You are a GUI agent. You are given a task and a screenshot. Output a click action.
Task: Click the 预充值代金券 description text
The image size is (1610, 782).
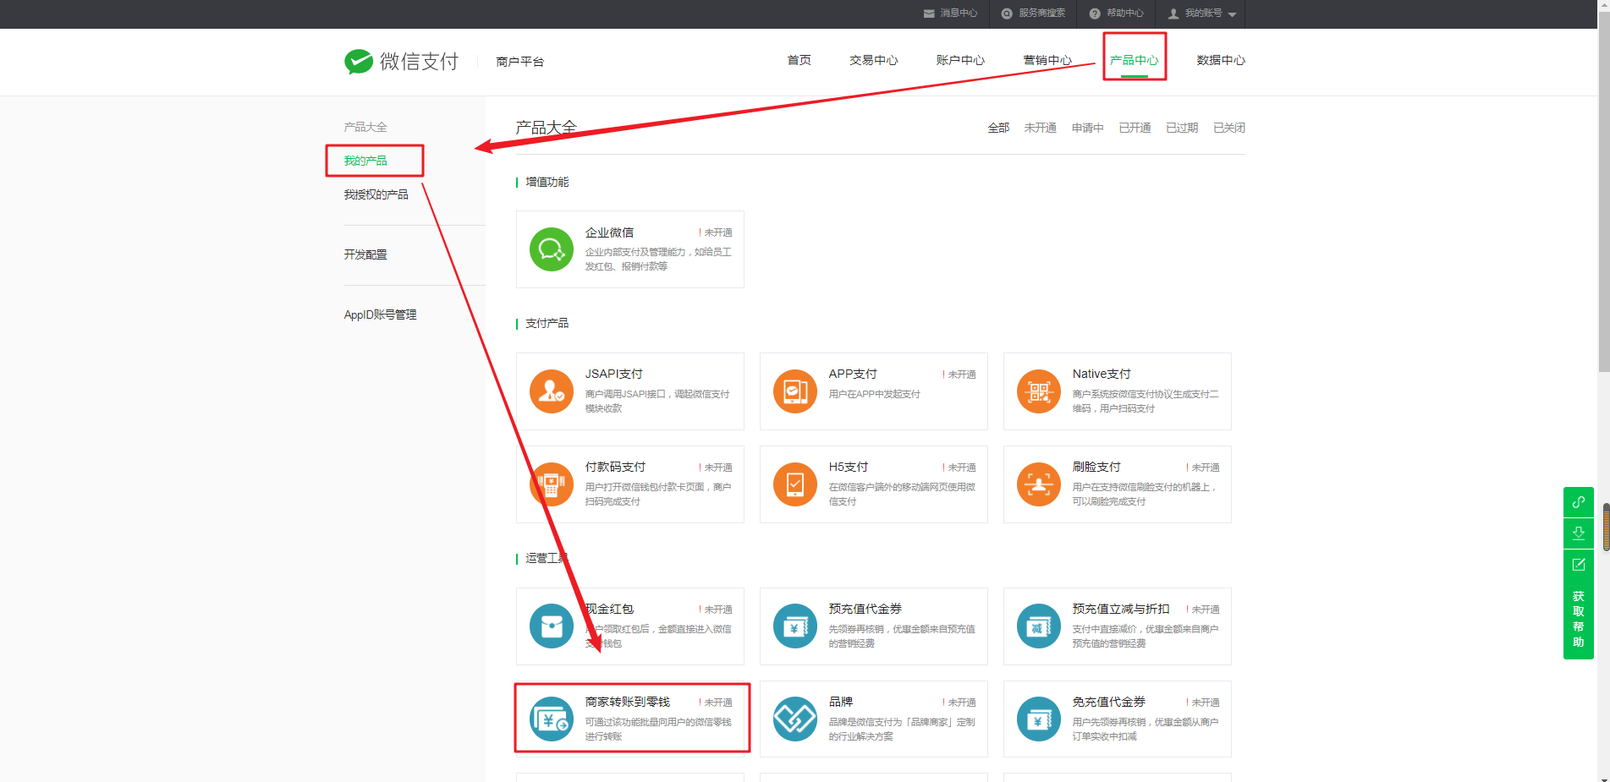pyautogui.click(x=902, y=636)
